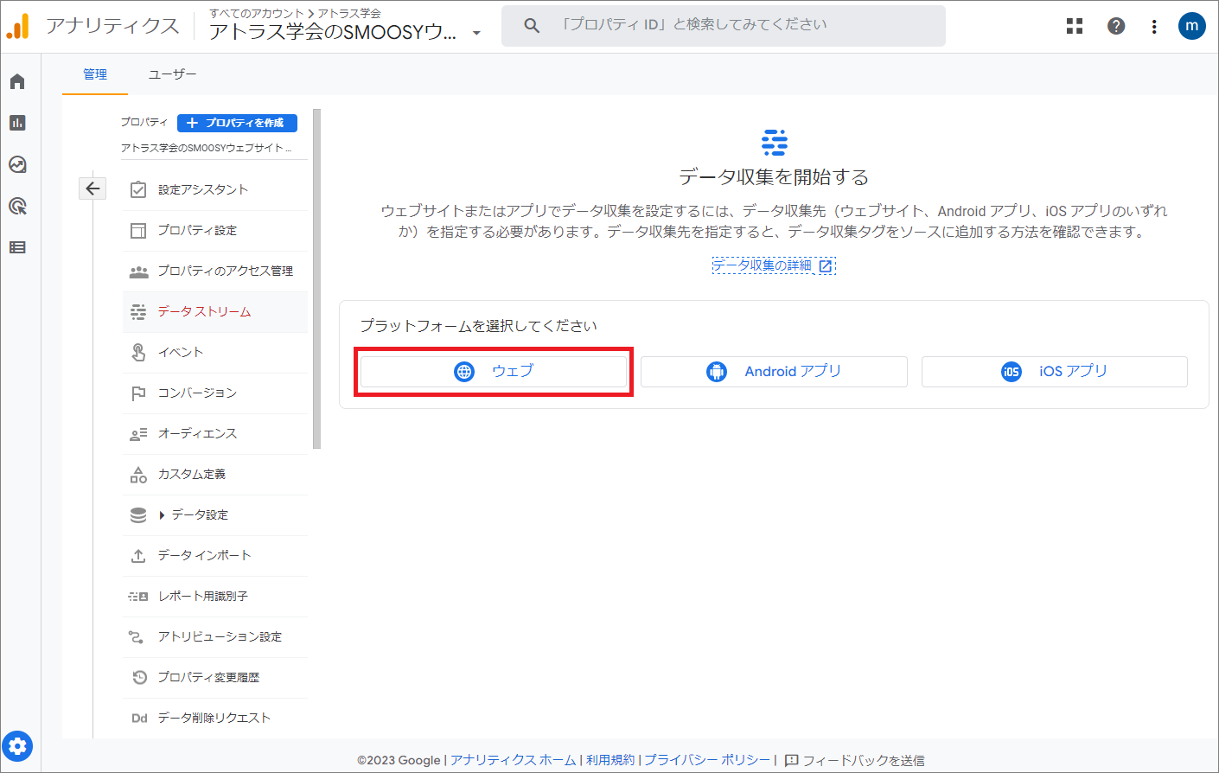
Task: Click the プロパティを作成 button
Action: coord(237,123)
